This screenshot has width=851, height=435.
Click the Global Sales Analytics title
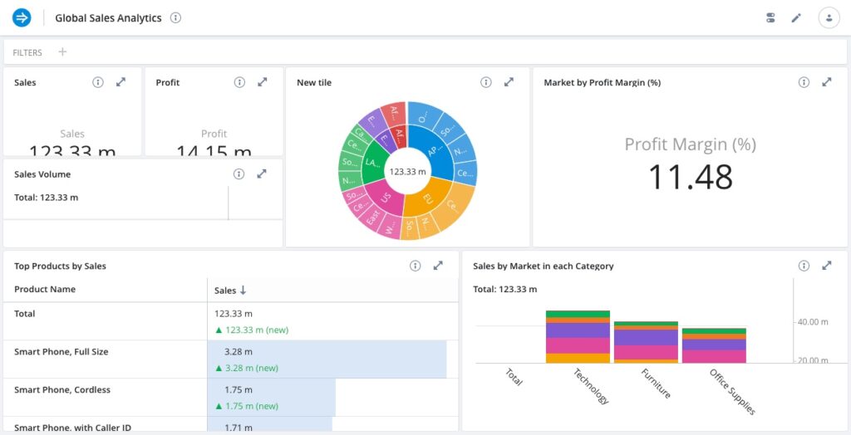(109, 18)
